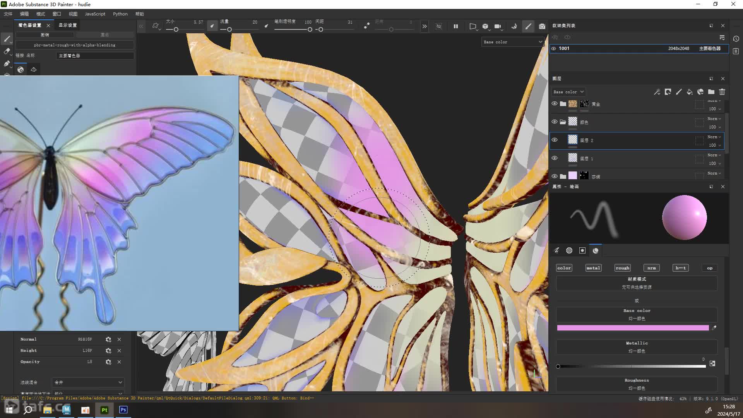Open the Brush properties tab icon

(556, 250)
